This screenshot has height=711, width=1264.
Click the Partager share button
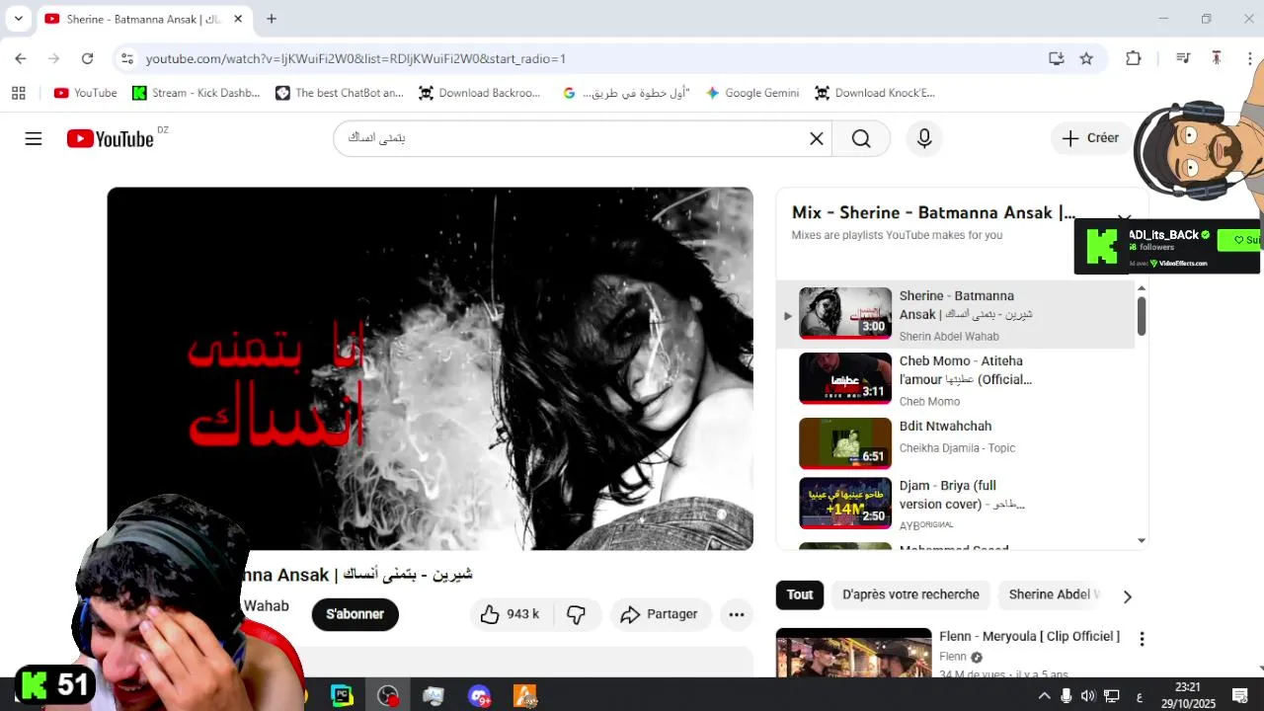point(660,614)
